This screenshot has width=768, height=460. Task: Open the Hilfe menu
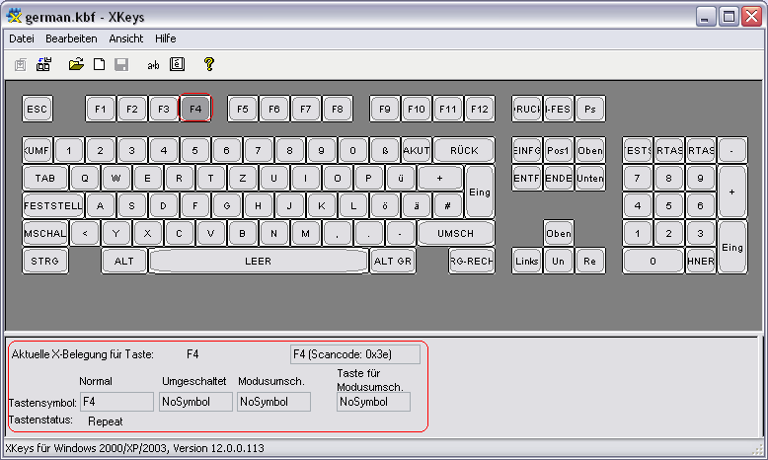pyautogui.click(x=166, y=38)
